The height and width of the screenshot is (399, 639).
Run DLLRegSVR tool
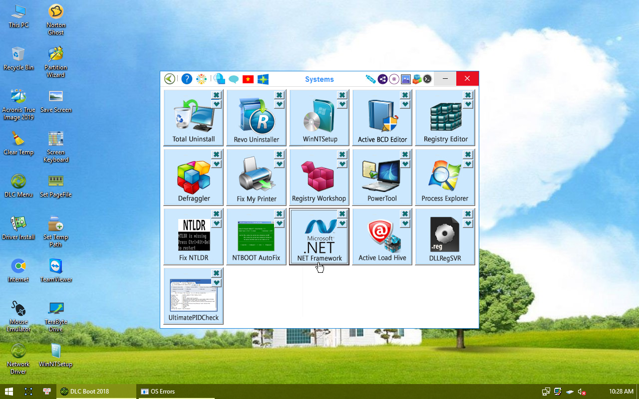pos(445,236)
